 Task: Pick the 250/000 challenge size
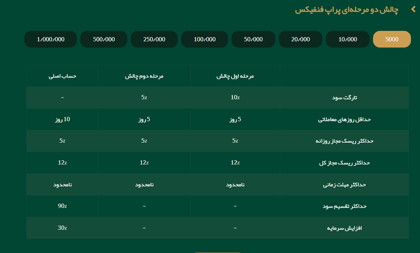(x=154, y=39)
